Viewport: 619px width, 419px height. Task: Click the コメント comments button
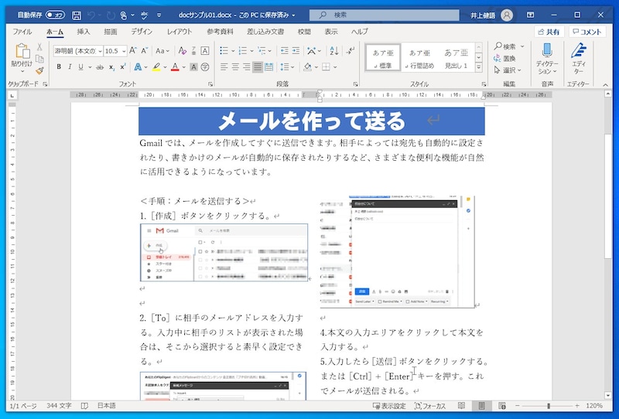(x=587, y=32)
